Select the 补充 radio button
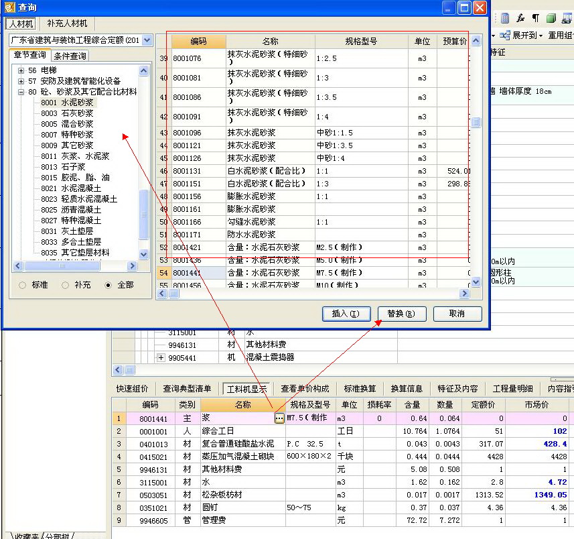 65,285
